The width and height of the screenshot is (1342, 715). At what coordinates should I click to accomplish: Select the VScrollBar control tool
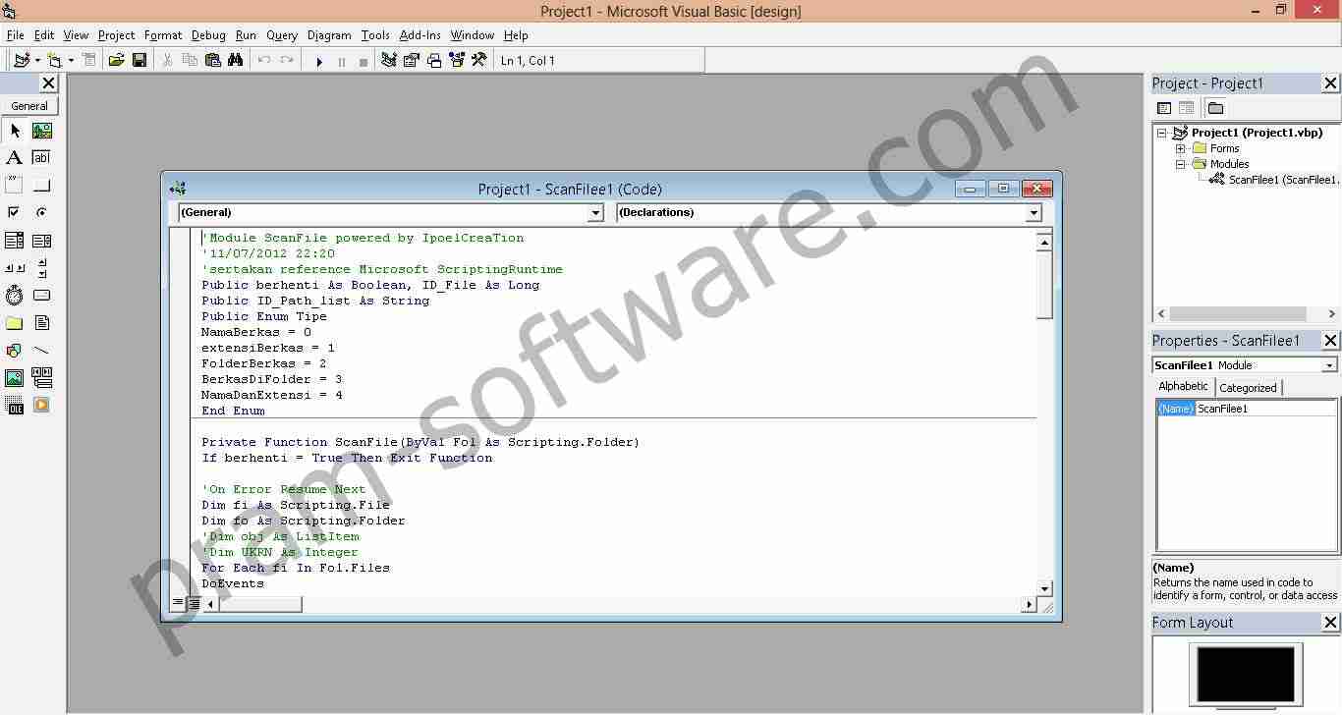(42, 268)
